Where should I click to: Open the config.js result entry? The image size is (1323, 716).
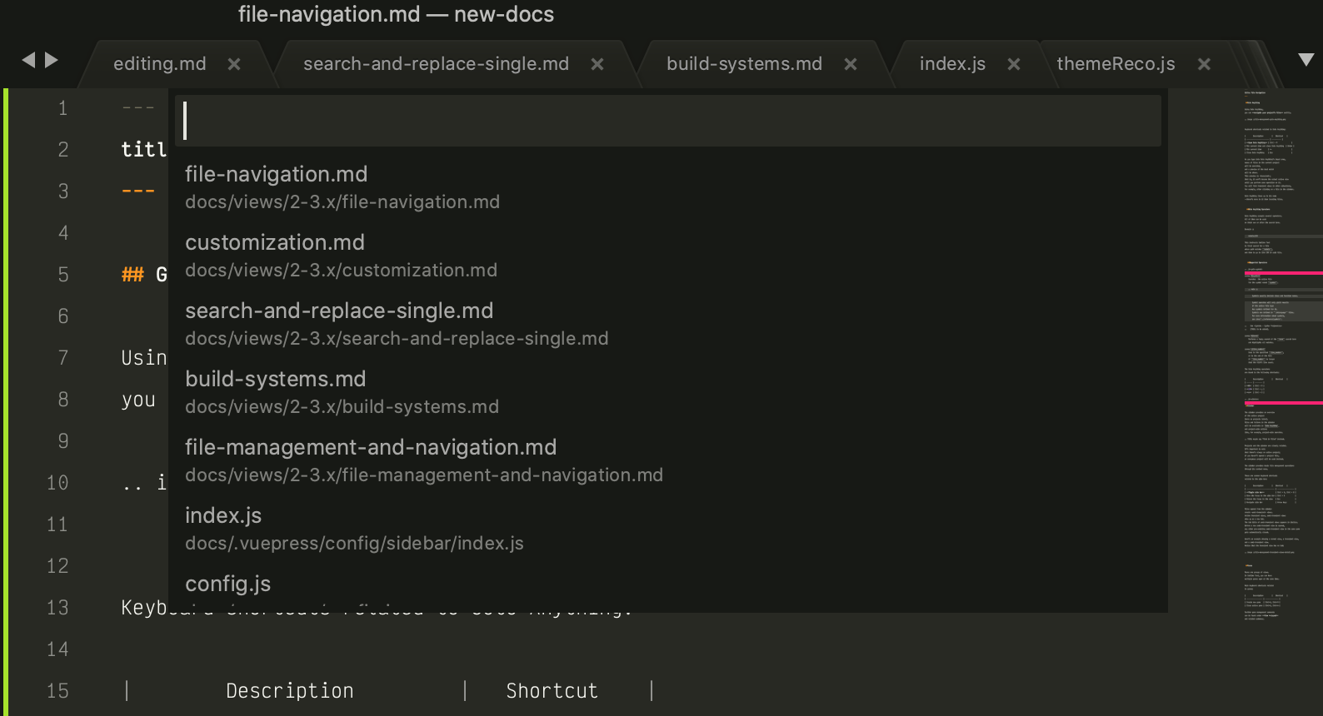point(228,584)
